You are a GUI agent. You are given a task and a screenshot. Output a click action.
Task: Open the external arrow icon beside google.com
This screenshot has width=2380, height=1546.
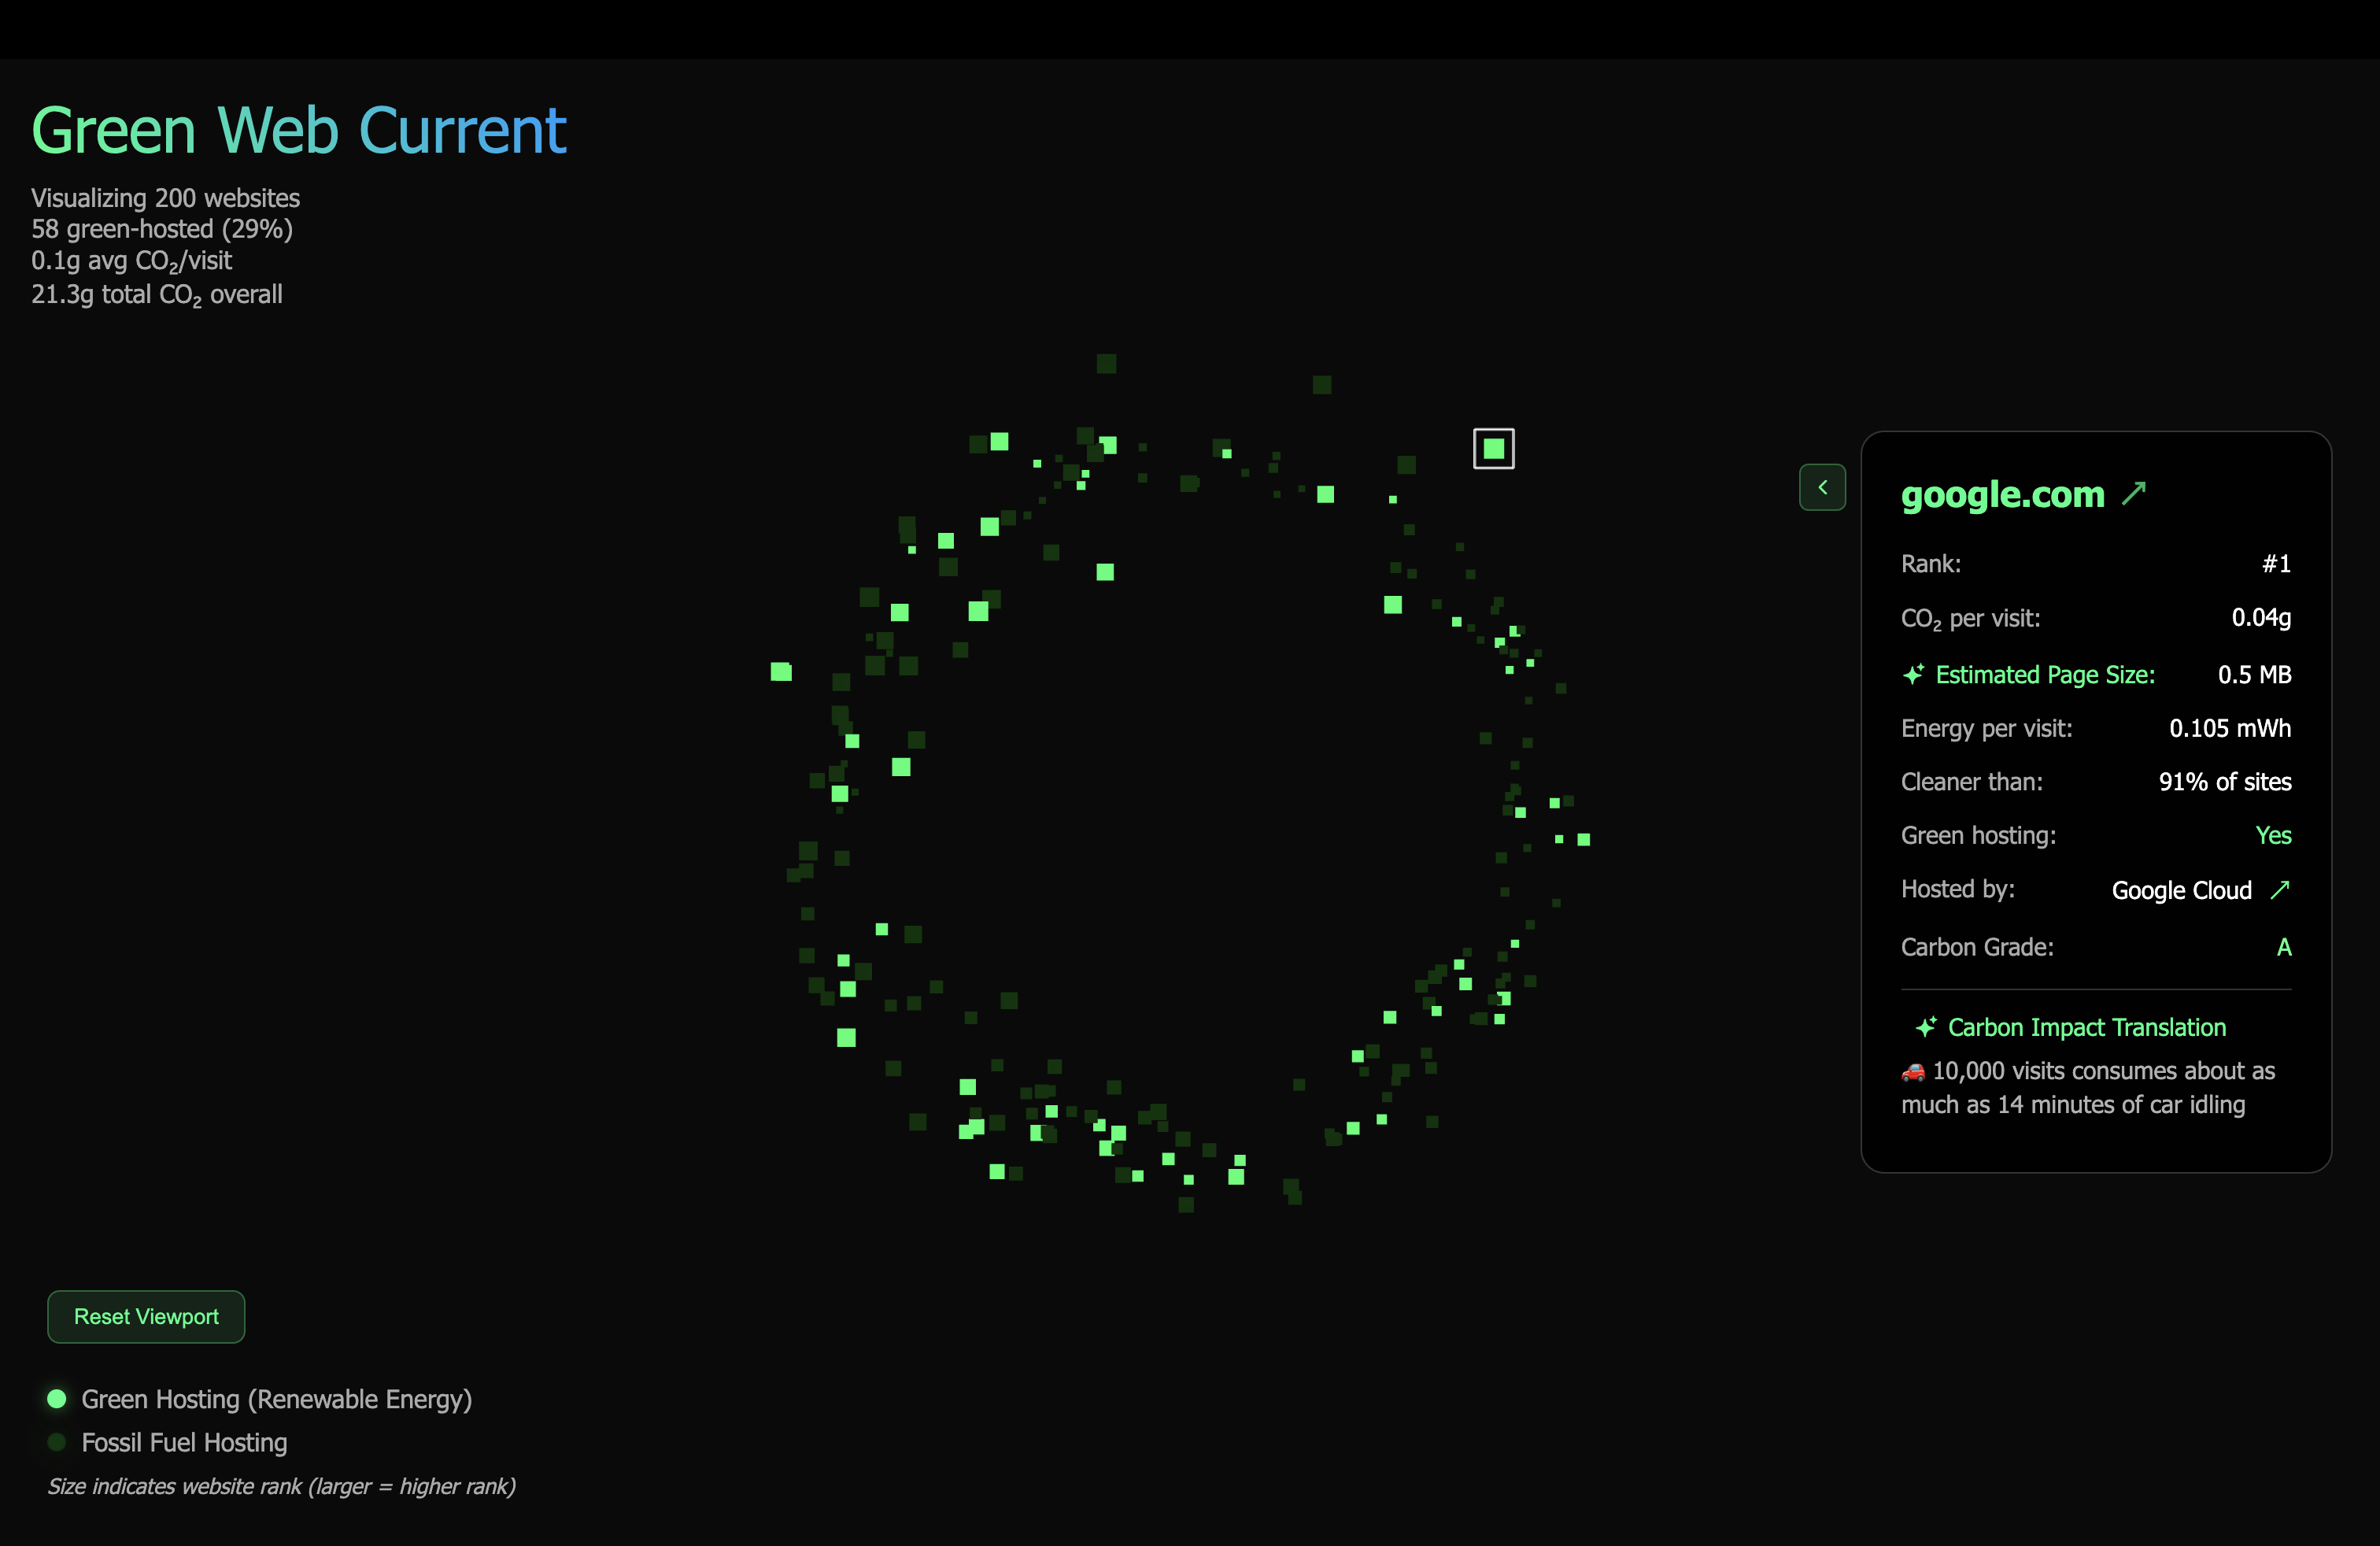pos(2134,493)
